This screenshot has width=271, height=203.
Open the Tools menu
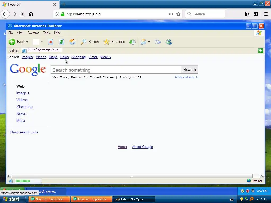click(47, 33)
